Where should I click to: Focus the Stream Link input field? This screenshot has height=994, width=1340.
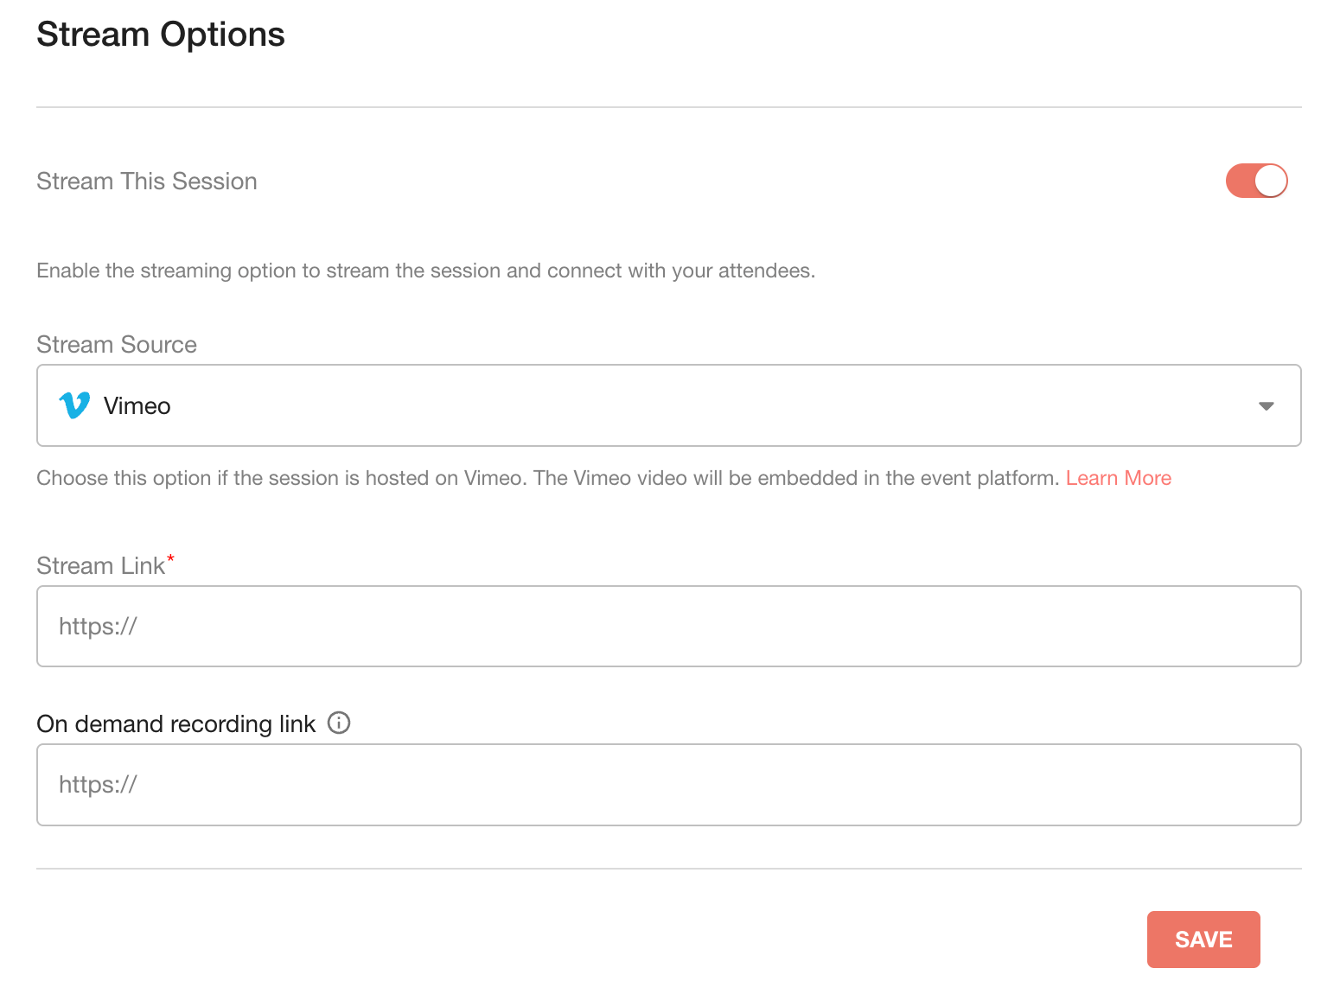669,627
